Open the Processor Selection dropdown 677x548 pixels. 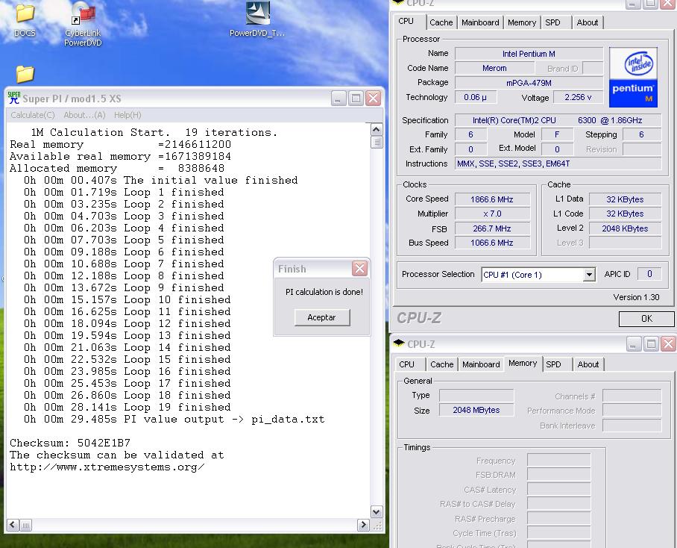coord(589,275)
